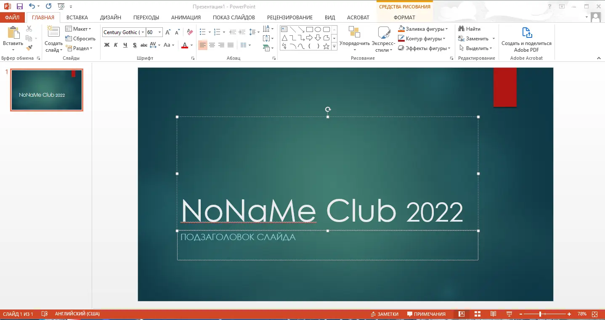This screenshot has width=605, height=320.
Task: Open the font name dropdown Century Gothic
Action: (x=143, y=32)
